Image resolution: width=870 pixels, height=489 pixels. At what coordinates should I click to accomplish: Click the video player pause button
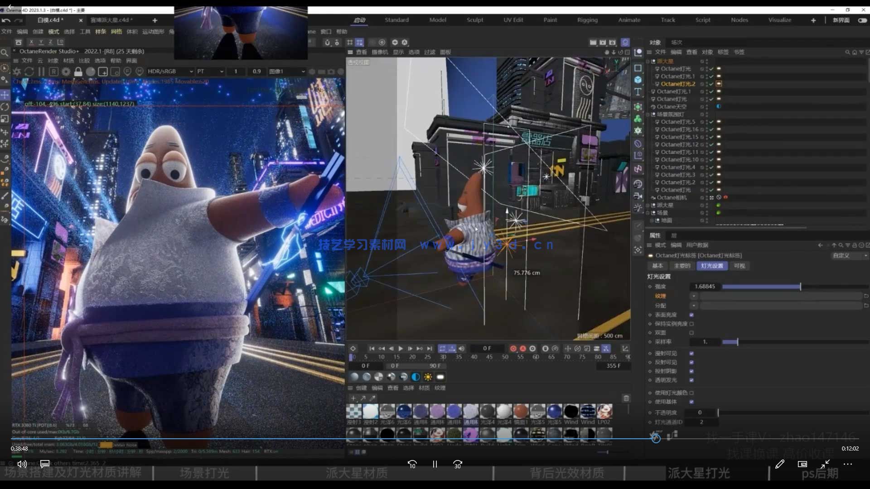[x=435, y=464]
